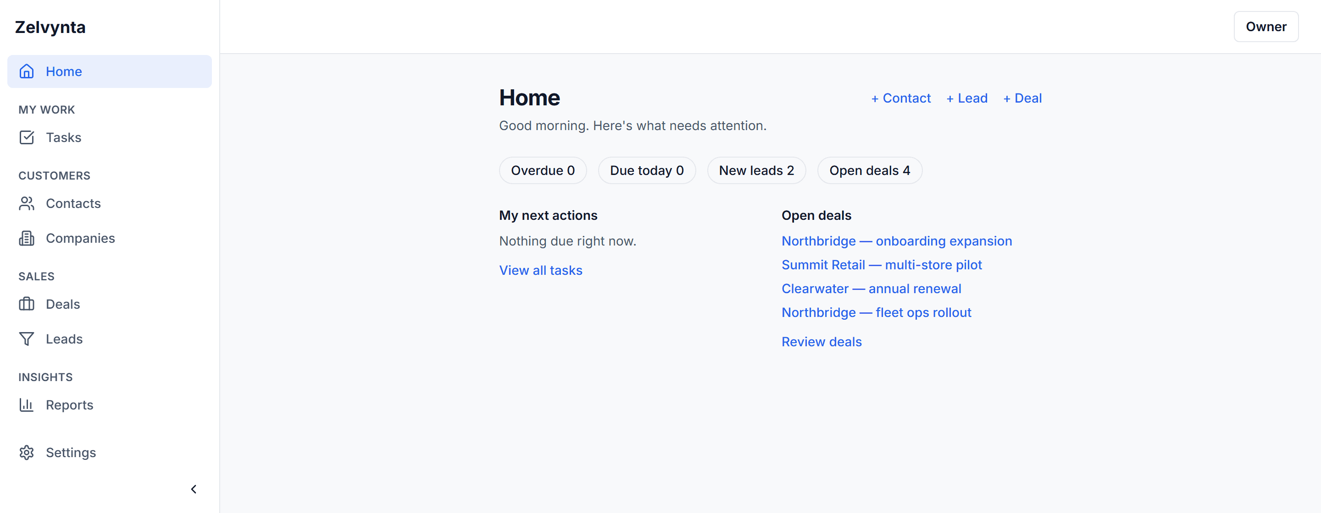The height and width of the screenshot is (513, 1321).
Task: Collapse the sidebar with the chevron
Action: [194, 490]
